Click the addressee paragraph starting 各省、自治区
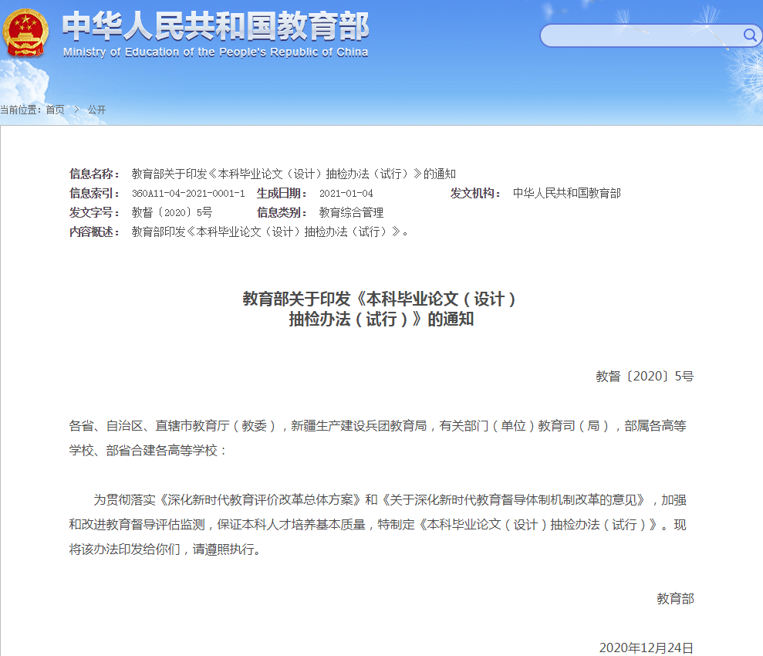 pyautogui.click(x=377, y=438)
